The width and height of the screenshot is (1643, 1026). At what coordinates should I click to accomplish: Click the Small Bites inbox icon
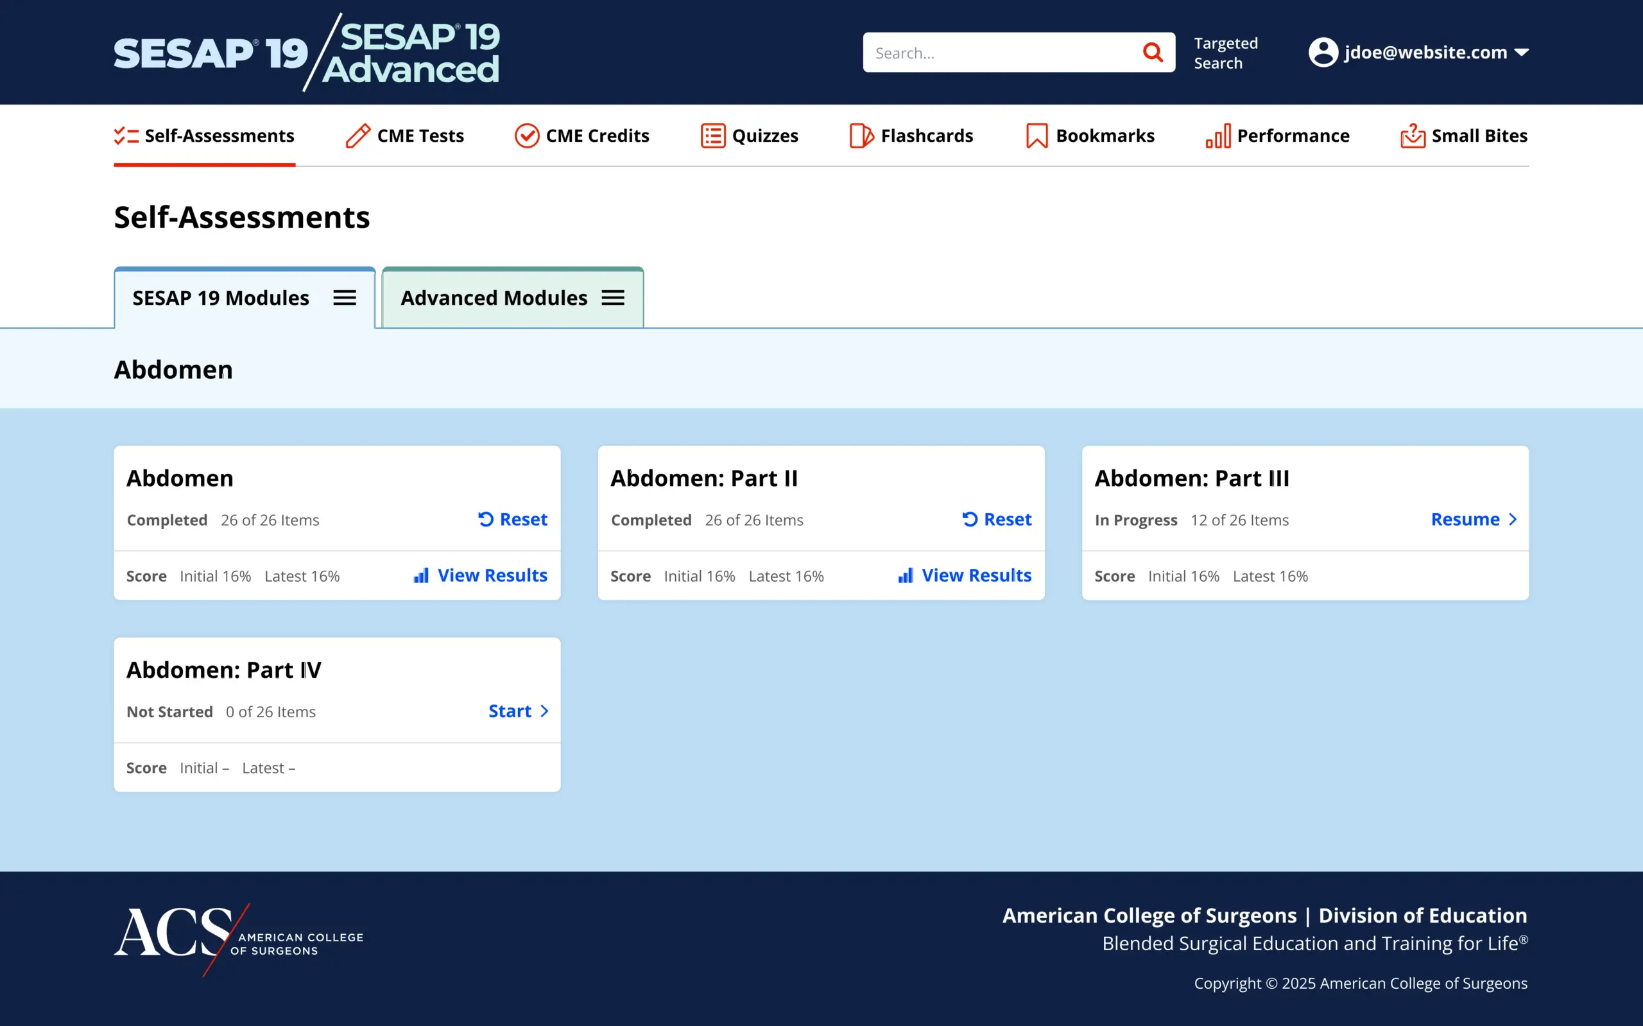[1413, 135]
